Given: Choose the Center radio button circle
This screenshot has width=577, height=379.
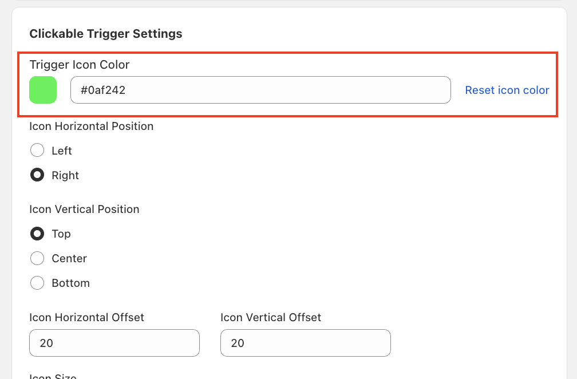Looking at the screenshot, I should [37, 258].
